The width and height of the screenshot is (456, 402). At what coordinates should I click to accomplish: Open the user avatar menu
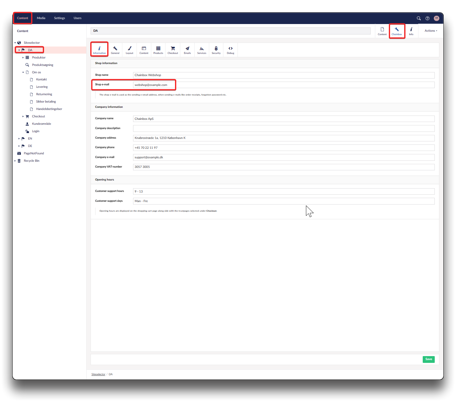tap(437, 18)
